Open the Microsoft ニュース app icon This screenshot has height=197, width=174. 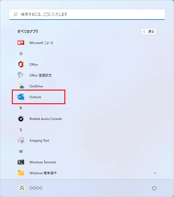[x=21, y=43]
